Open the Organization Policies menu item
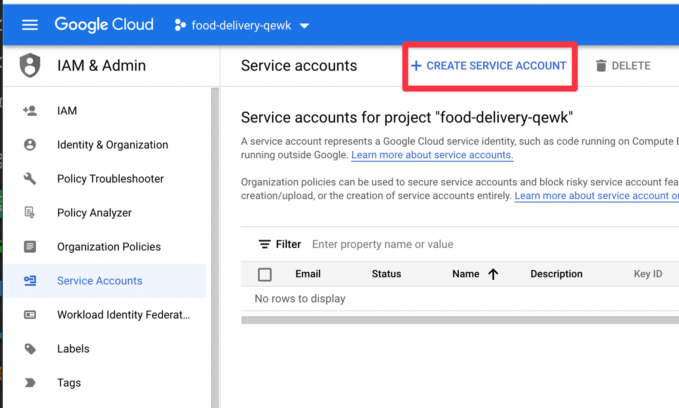This screenshot has width=679, height=408. coord(109,247)
